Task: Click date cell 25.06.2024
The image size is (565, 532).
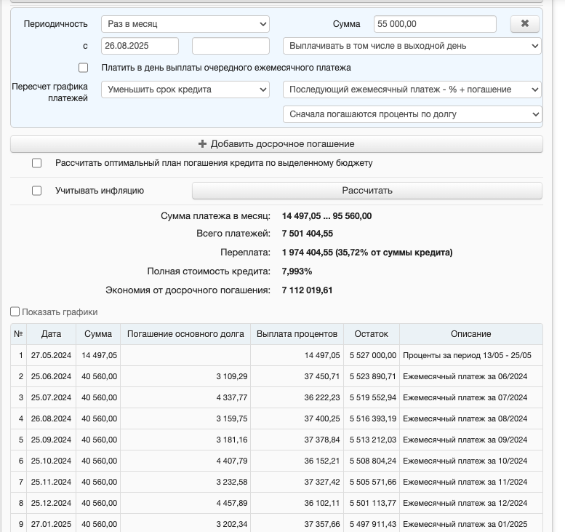Action: [51, 376]
